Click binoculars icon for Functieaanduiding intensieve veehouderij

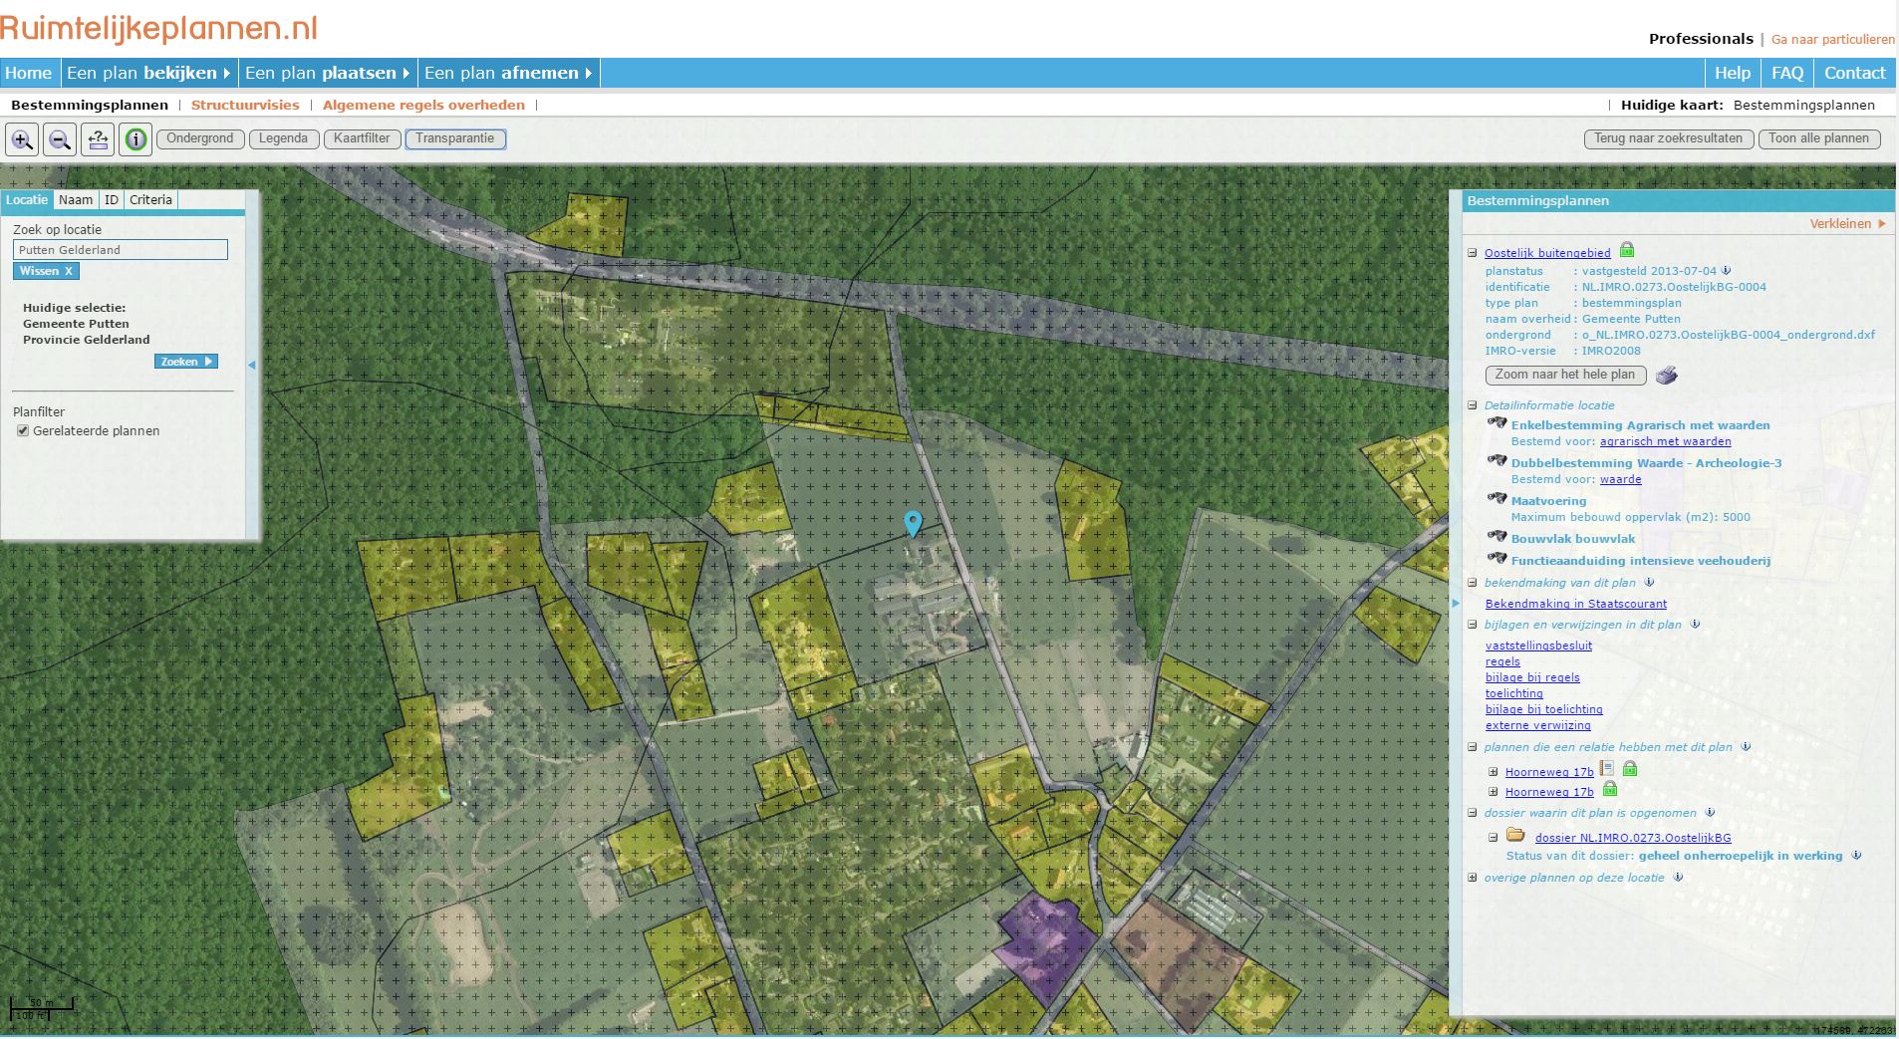tap(1496, 559)
